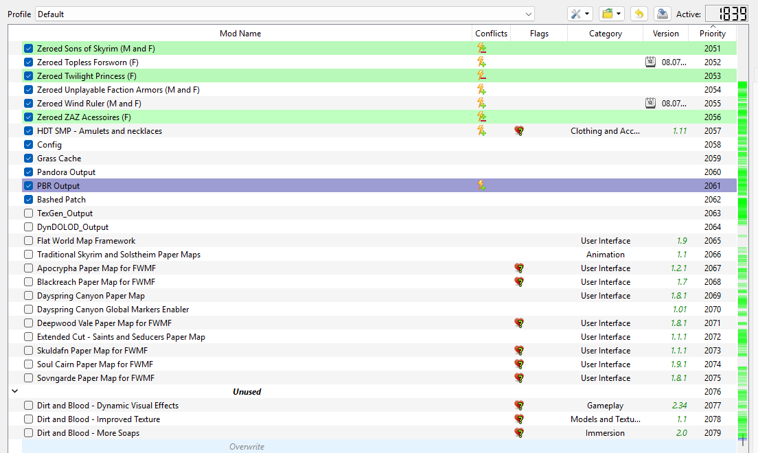Click heart flag on Sovngarde Paper Map row
Viewport: 758px width, 453px height.
point(519,378)
